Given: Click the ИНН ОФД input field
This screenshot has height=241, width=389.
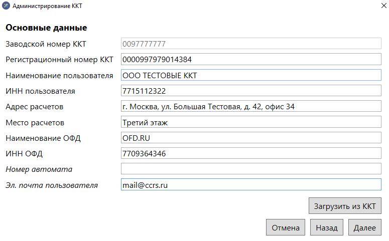Looking at the screenshot, I should pyautogui.click(x=251, y=153).
